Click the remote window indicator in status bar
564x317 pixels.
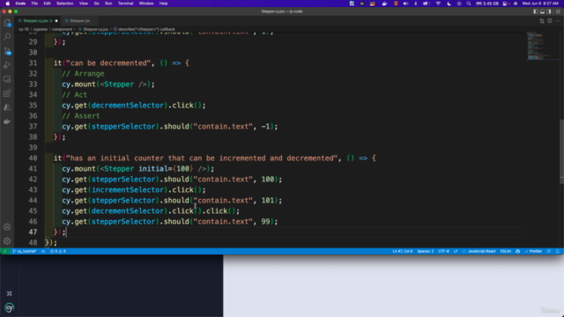tap(5, 251)
